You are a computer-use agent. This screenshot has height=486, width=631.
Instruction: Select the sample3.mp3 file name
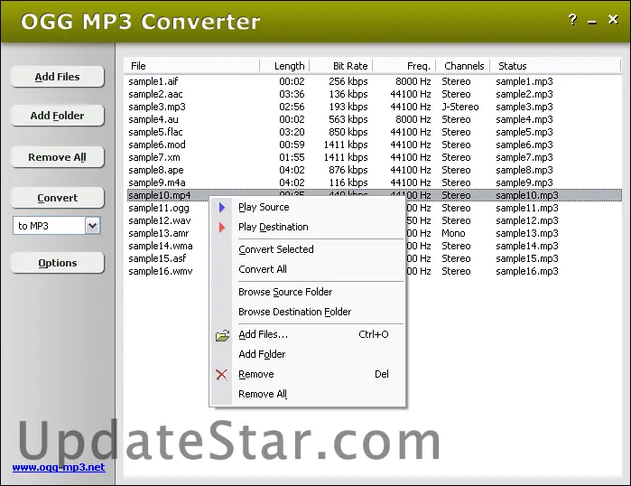pyautogui.click(x=157, y=107)
